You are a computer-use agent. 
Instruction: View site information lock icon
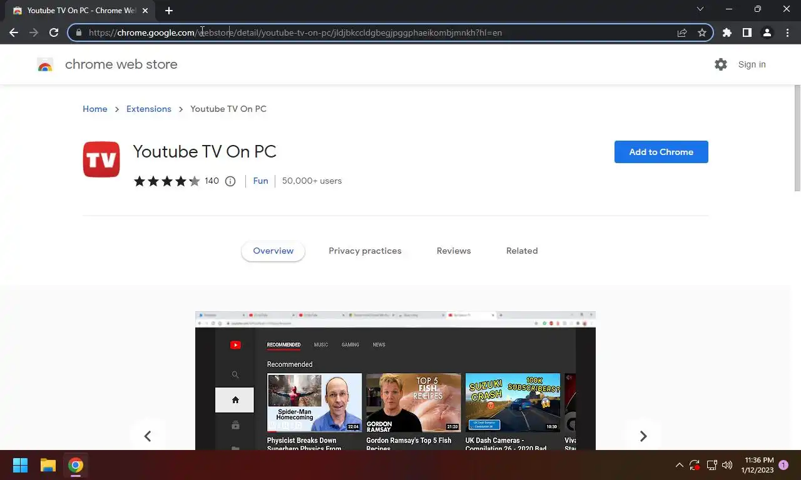tap(78, 32)
